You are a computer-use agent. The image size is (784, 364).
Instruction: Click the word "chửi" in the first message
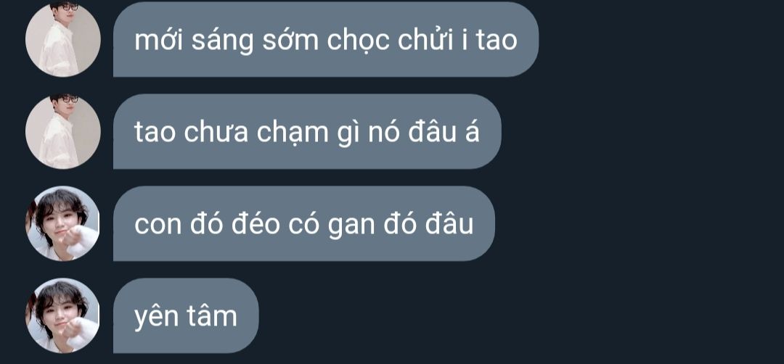point(425,39)
